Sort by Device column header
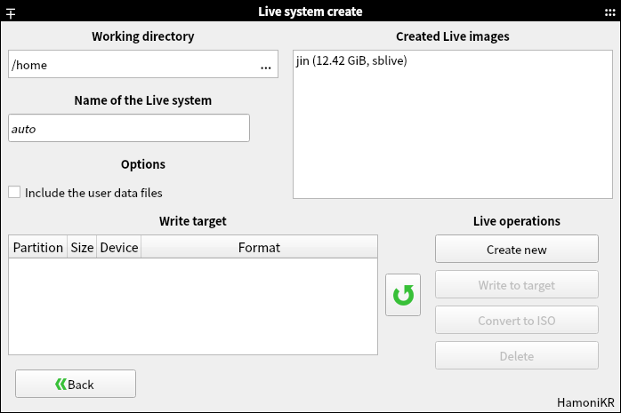This screenshot has width=621, height=413. click(x=119, y=248)
